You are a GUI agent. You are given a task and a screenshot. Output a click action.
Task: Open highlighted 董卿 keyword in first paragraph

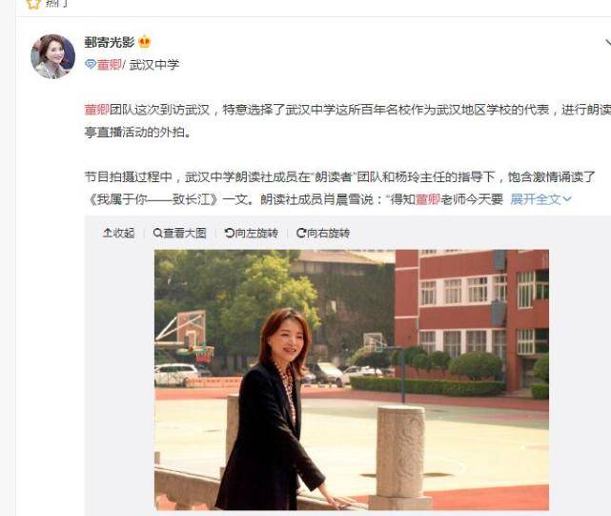click(x=96, y=110)
